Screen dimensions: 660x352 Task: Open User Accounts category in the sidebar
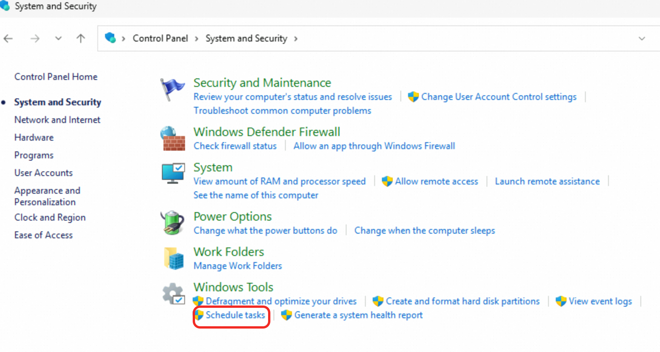[43, 173]
